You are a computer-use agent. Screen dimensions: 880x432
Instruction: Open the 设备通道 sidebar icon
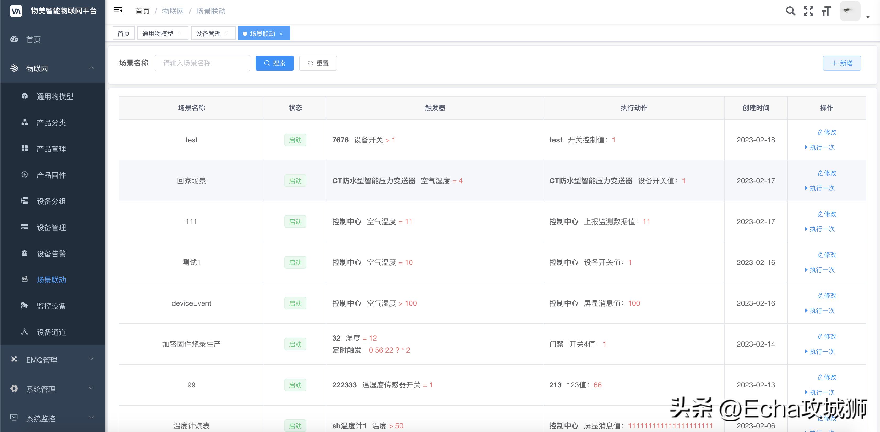[x=24, y=332]
